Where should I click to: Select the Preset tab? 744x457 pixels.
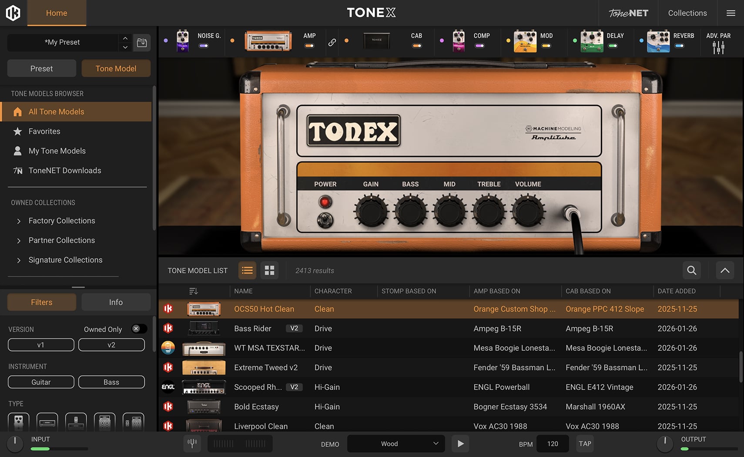tap(42, 68)
